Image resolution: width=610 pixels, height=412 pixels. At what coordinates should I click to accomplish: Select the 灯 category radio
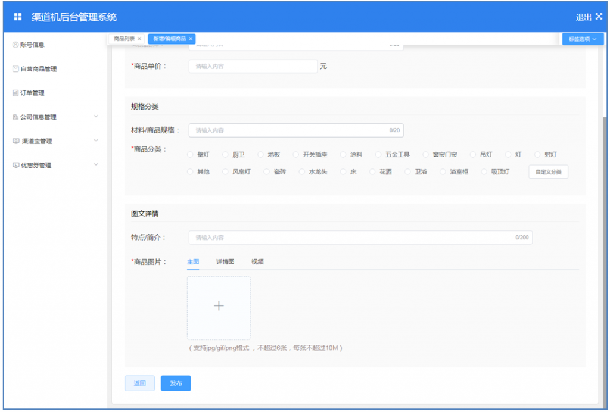(508, 155)
